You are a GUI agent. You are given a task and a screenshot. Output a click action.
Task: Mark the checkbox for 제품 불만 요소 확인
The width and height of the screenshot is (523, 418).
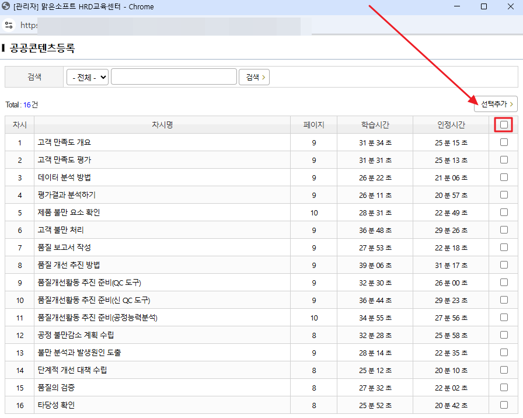(x=504, y=213)
